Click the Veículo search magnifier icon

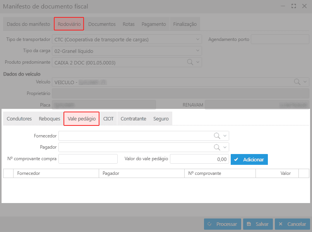tap(297, 82)
